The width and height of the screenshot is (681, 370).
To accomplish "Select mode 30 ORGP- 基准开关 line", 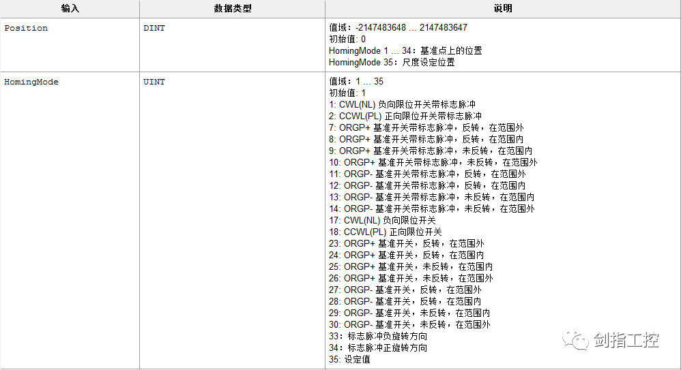I will click(409, 324).
